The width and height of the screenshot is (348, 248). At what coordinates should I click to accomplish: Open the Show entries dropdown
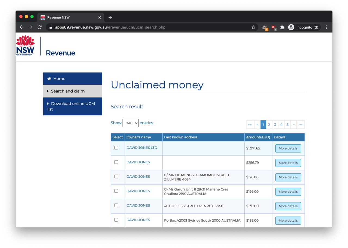coord(130,123)
